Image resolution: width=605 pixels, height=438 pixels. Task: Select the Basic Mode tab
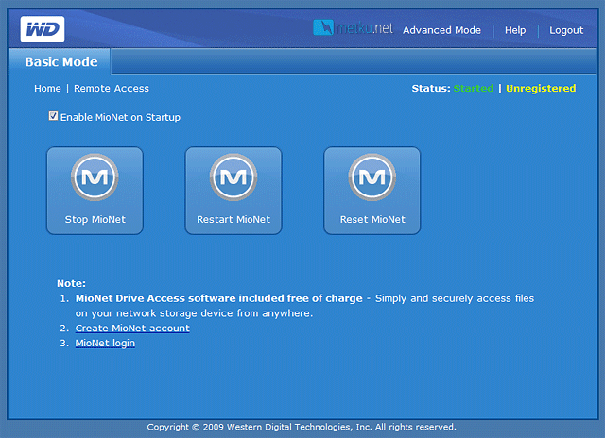(60, 61)
